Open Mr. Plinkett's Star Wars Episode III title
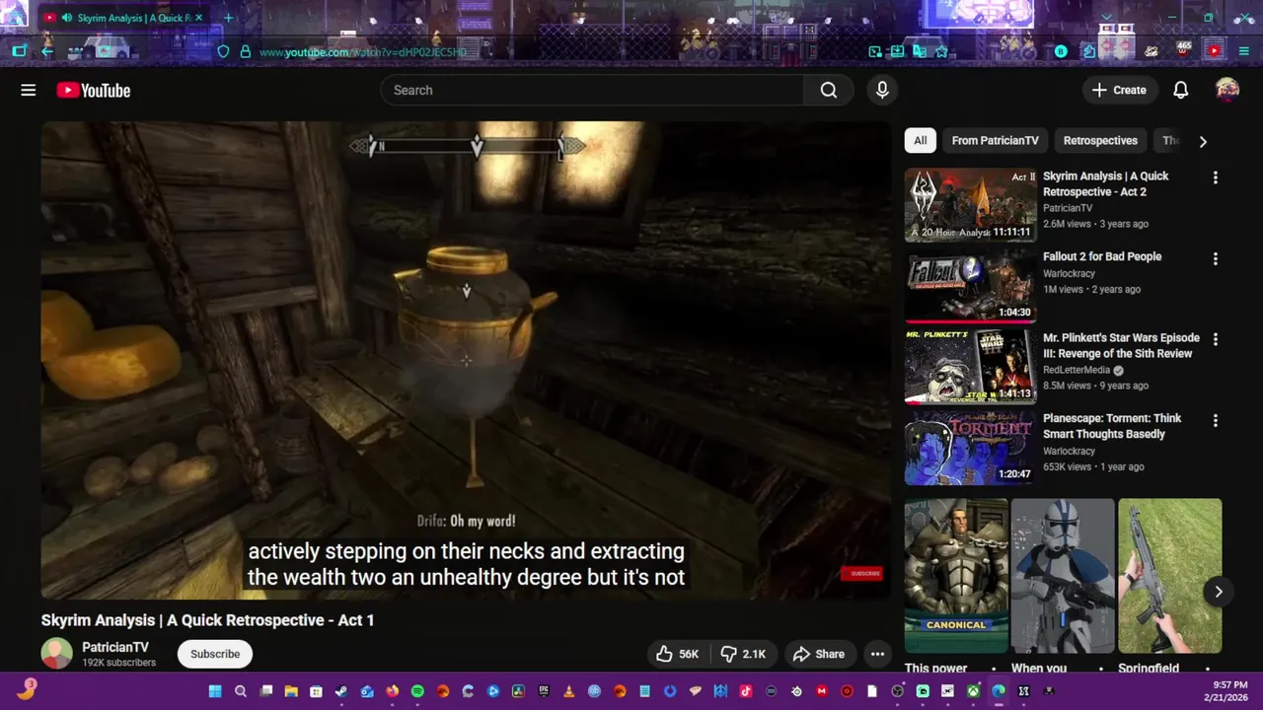1263x710 pixels. 1121,345
